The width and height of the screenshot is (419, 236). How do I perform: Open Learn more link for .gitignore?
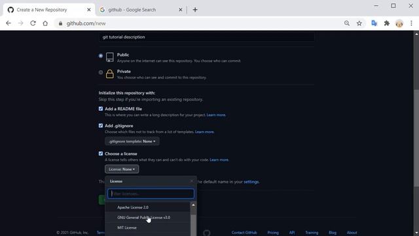(205, 132)
